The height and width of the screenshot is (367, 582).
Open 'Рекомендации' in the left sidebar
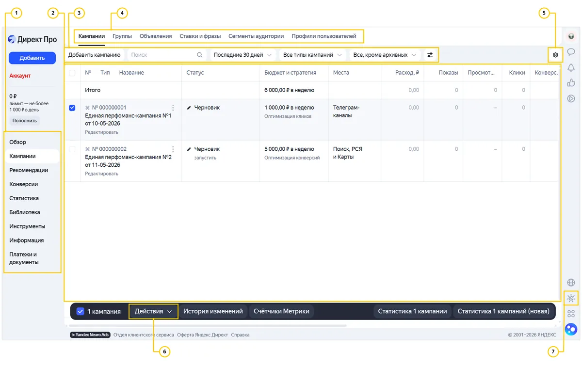29,170
